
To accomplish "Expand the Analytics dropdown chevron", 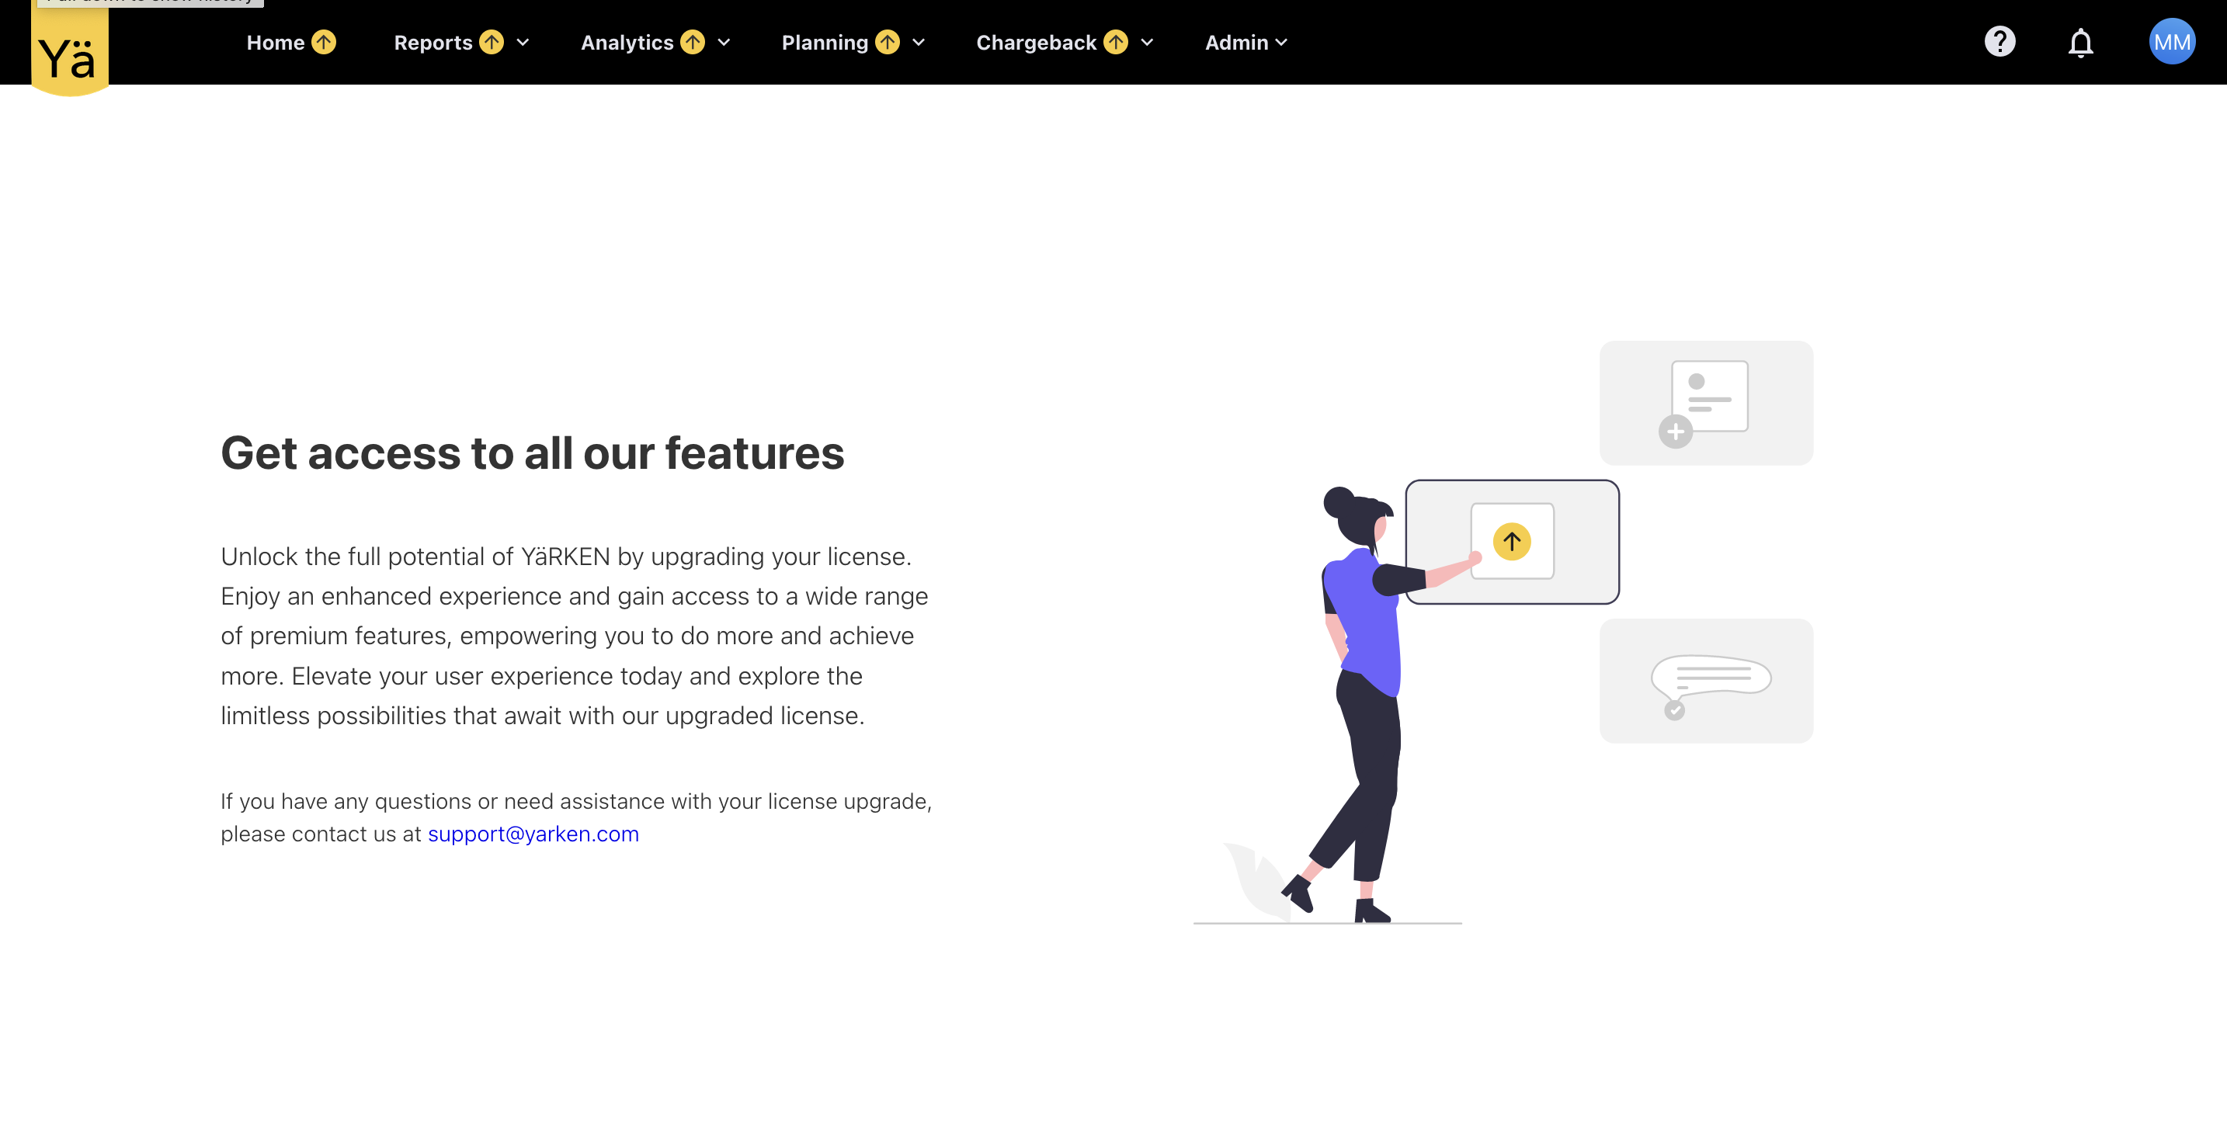I will [x=724, y=43].
